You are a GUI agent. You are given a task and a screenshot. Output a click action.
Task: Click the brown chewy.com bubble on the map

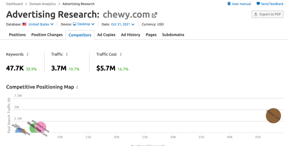point(273,116)
